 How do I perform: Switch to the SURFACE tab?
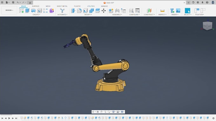pyautogui.click(x=36, y=6)
